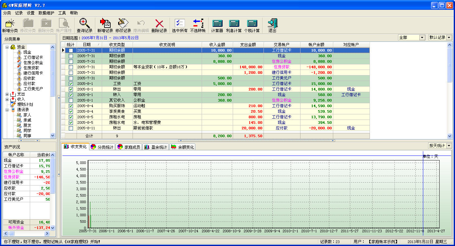Open 查询记录 magnifier tool
Screen dimensions: 455x246
click(84, 24)
